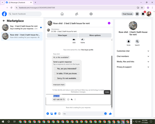Click the large listing photo in right panel
Image resolution: width=155 pixels, height=124 pixels.
[133, 25]
